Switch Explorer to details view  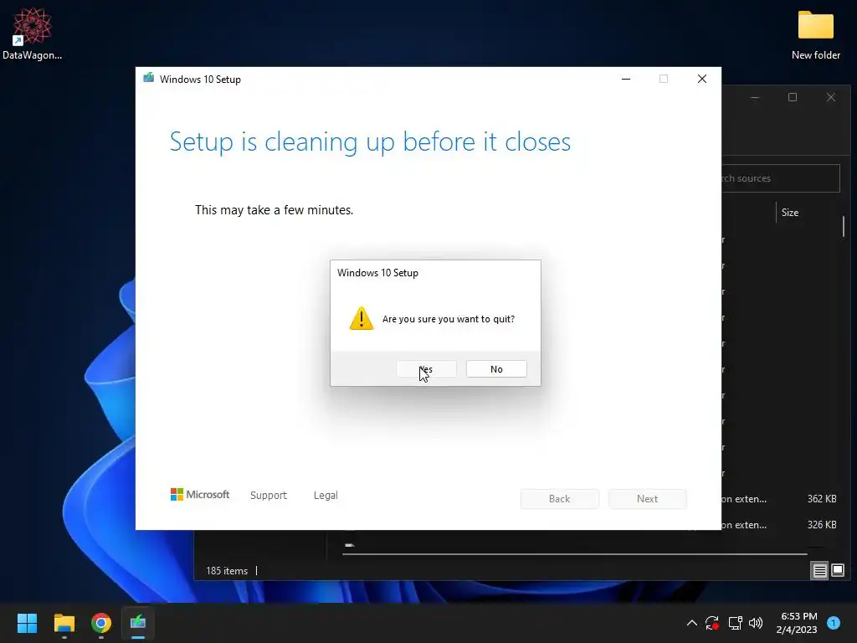coord(820,571)
